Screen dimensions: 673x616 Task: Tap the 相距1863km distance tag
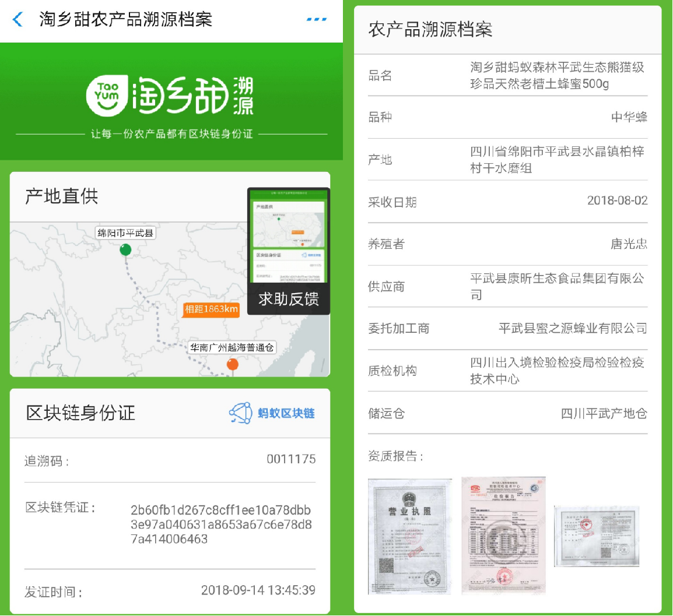tap(211, 309)
